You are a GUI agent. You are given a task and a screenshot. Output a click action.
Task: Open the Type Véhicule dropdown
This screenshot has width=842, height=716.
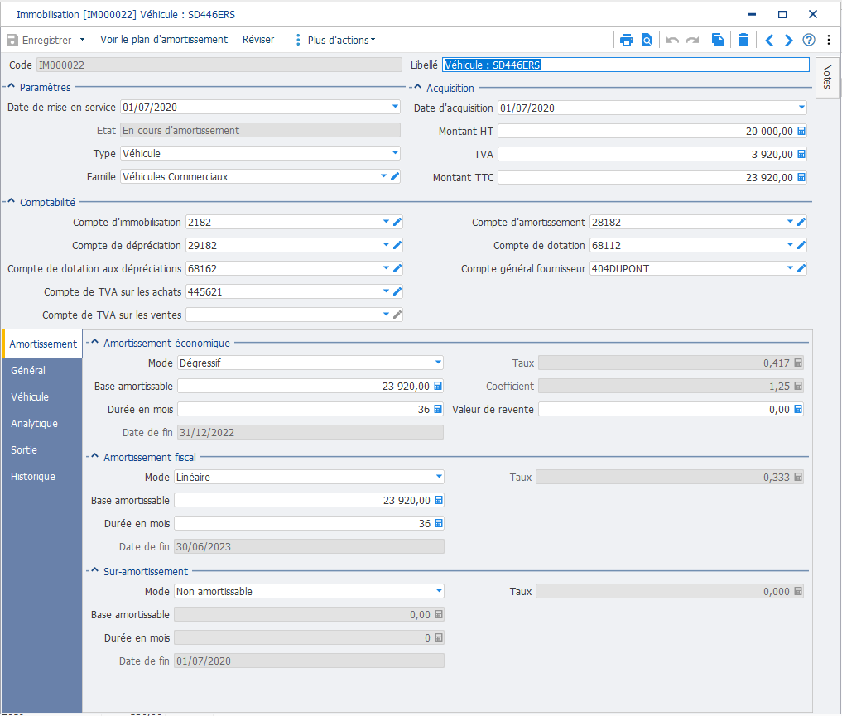point(395,153)
